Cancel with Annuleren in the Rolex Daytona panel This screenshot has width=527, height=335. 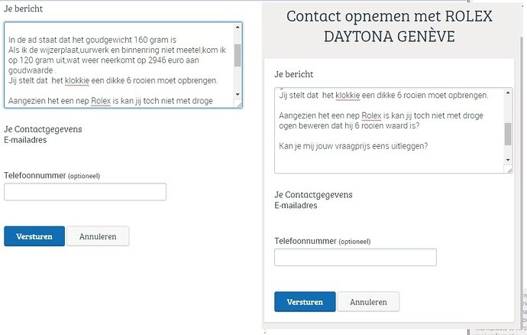tap(368, 302)
